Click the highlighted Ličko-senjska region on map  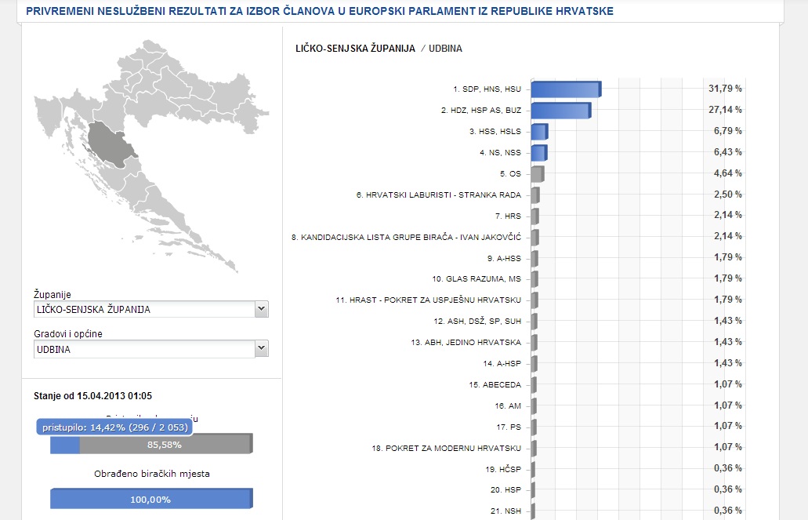coord(111,144)
